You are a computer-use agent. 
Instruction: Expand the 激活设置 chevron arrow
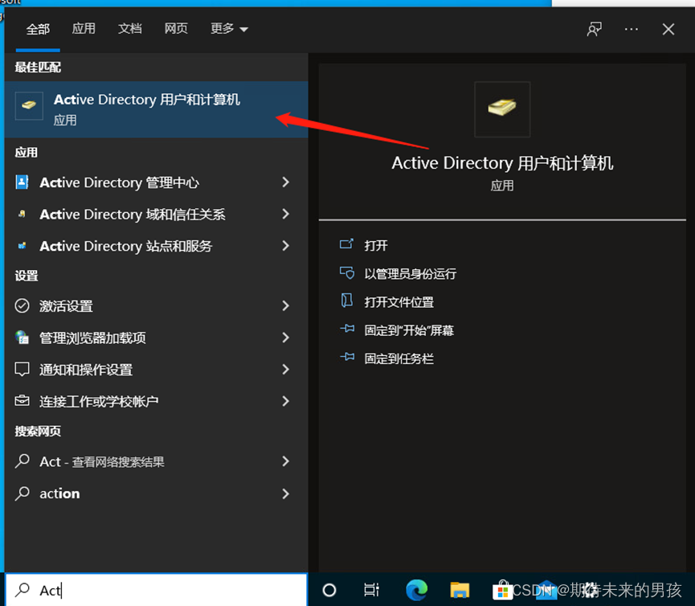286,305
